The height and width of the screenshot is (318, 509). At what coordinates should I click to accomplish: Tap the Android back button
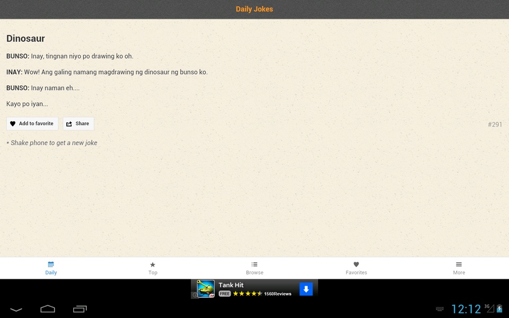pos(16,309)
